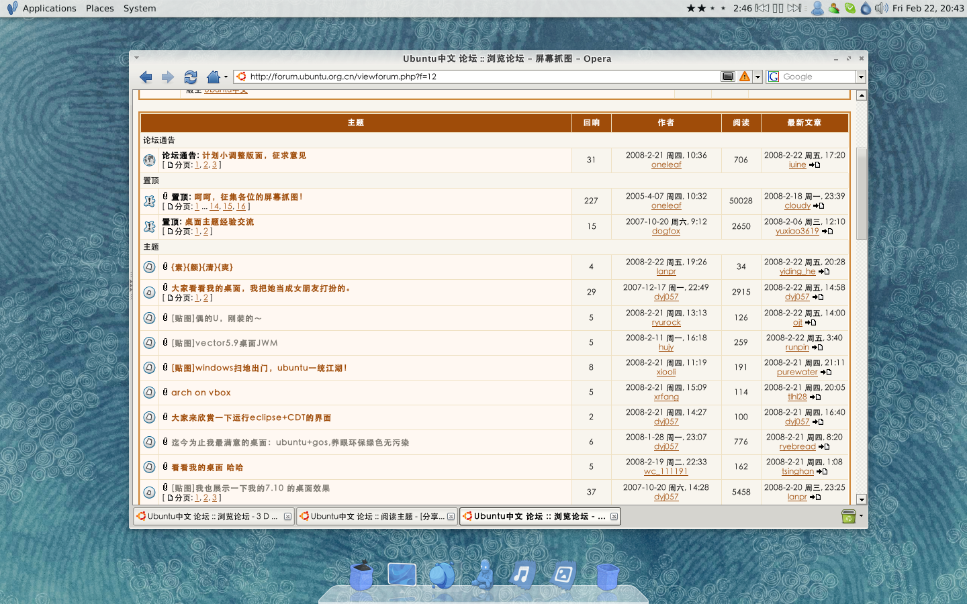
Task: Open author link 'ryurock'
Action: (666, 322)
